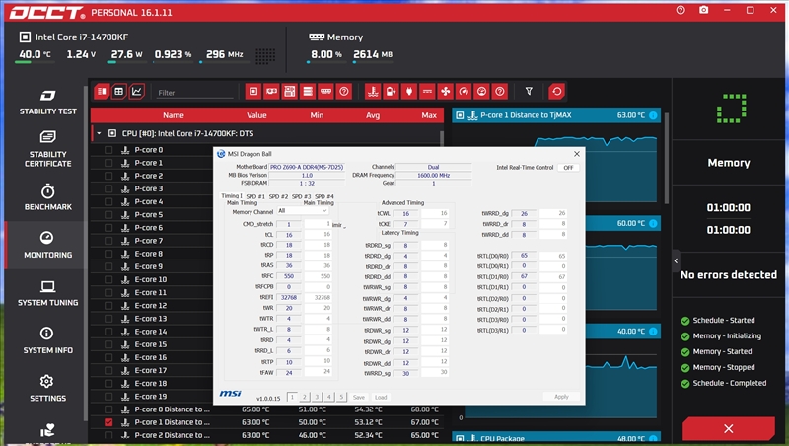
Task: Toggle Intel Real-Time Control OFF switch
Action: [x=568, y=168]
